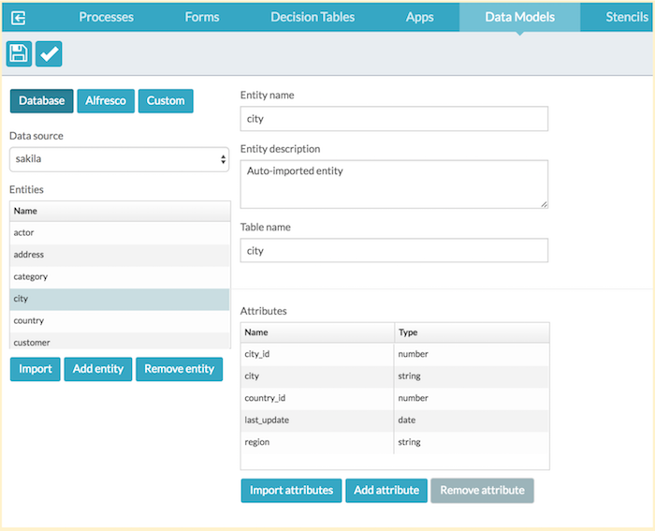
Task: Select the Alfresco source type
Action: coord(106,100)
